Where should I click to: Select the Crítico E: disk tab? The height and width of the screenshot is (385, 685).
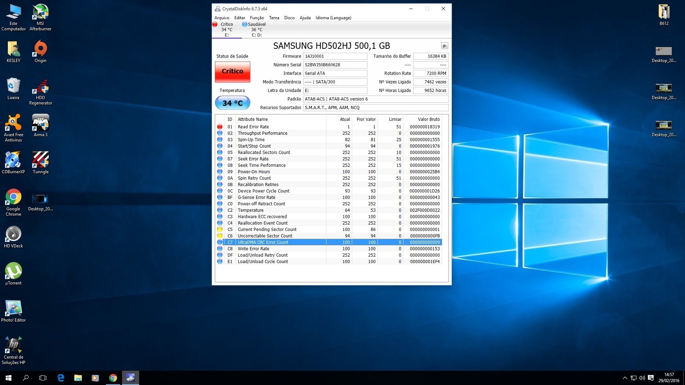[x=227, y=30]
